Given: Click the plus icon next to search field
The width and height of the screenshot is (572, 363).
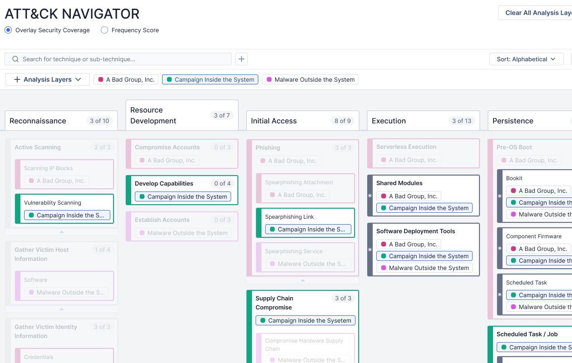Looking at the screenshot, I should click(x=242, y=59).
